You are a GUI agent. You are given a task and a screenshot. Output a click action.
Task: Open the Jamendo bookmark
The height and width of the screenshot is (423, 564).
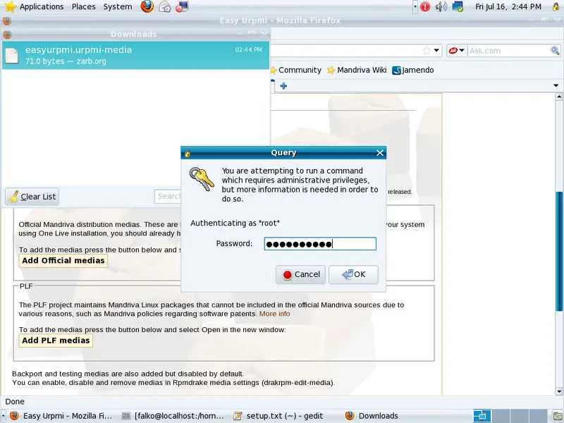click(413, 70)
